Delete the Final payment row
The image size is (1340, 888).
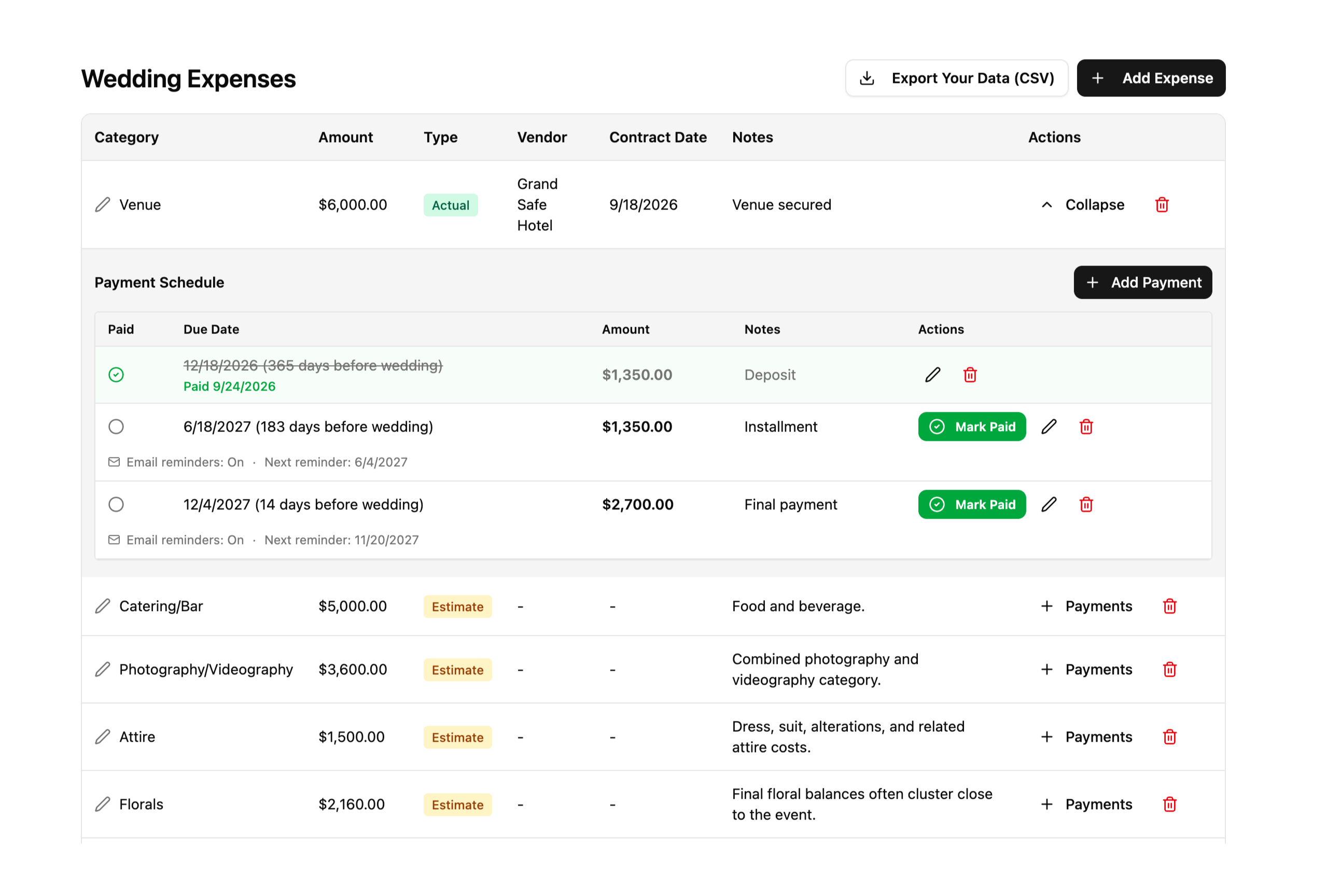click(x=1086, y=505)
